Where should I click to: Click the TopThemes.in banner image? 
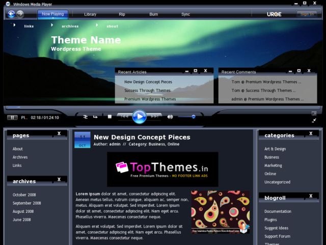162,169
